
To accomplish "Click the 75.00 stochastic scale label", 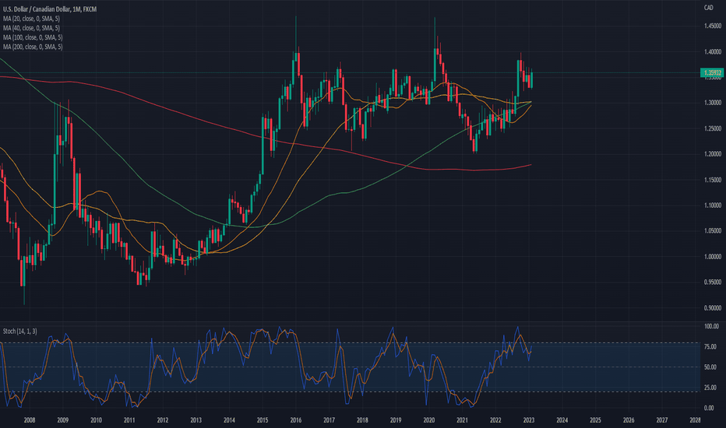I will click(710, 347).
